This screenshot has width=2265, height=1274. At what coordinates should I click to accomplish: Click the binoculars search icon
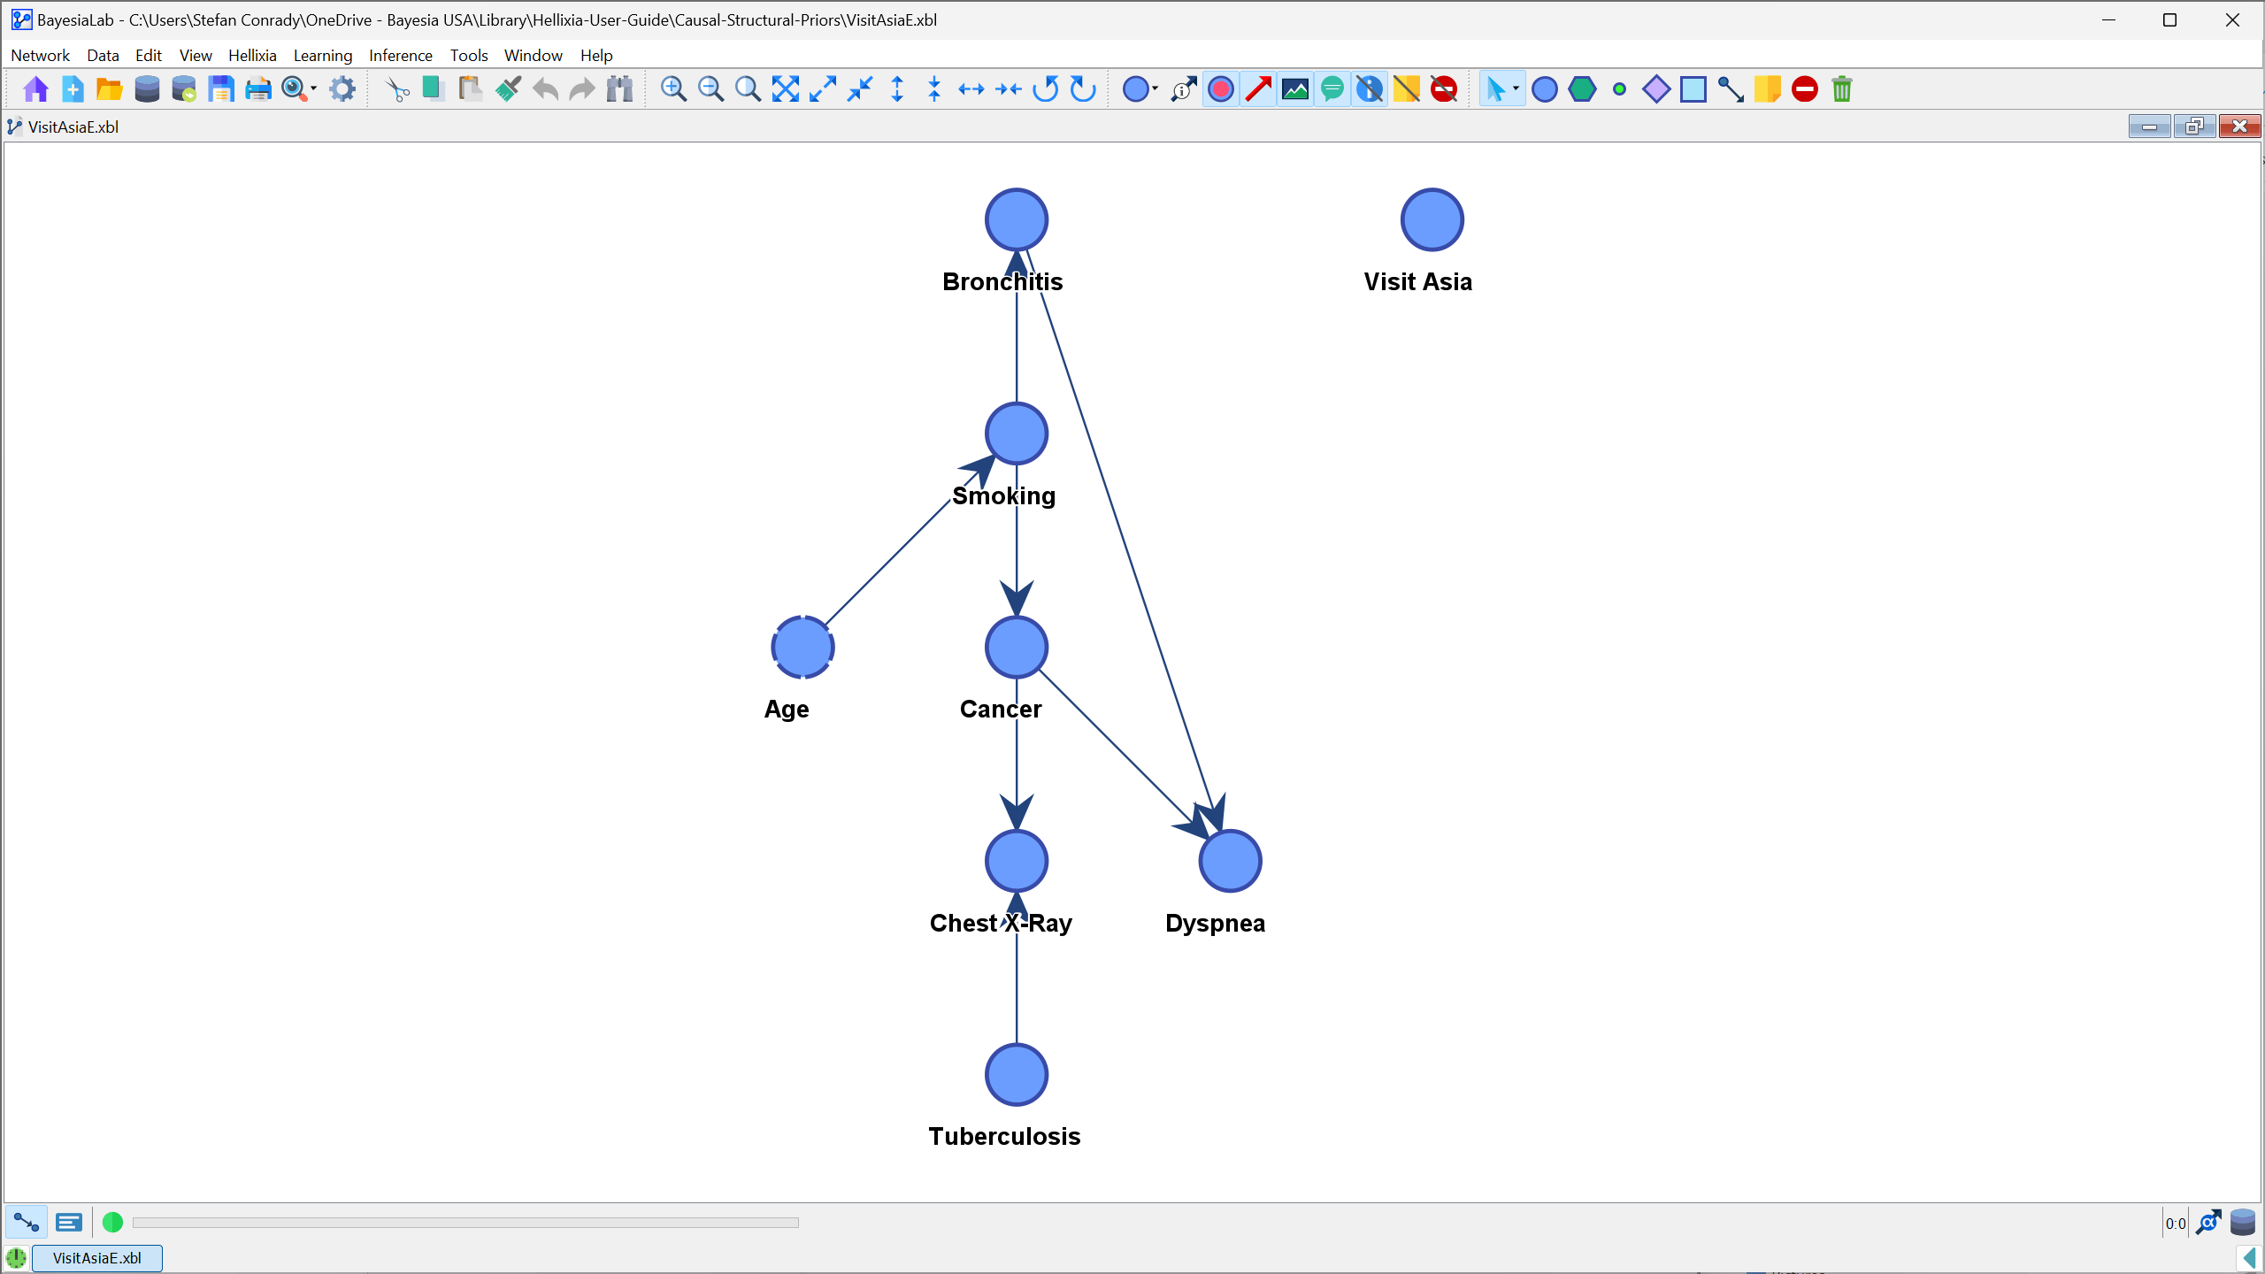pos(619,89)
